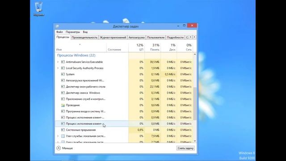Sort by the ЦП column header

click(136, 47)
